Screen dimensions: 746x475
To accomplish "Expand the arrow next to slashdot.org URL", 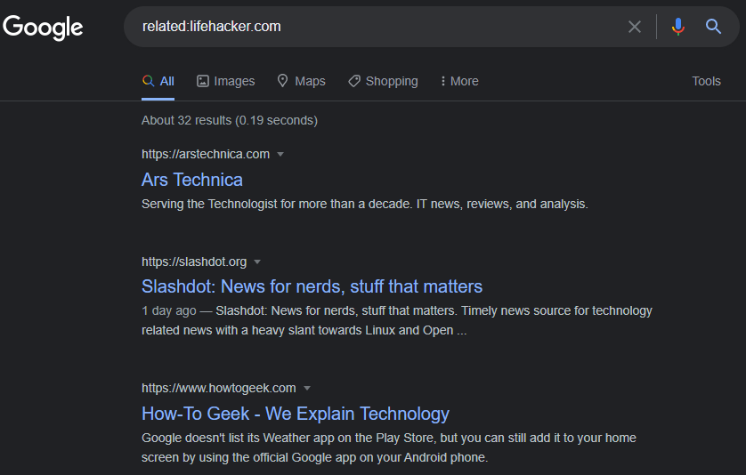I will pyautogui.click(x=257, y=262).
